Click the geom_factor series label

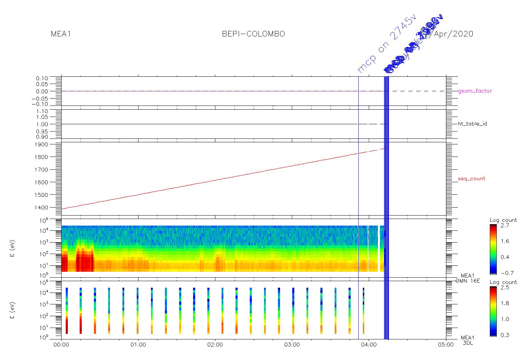click(x=475, y=91)
